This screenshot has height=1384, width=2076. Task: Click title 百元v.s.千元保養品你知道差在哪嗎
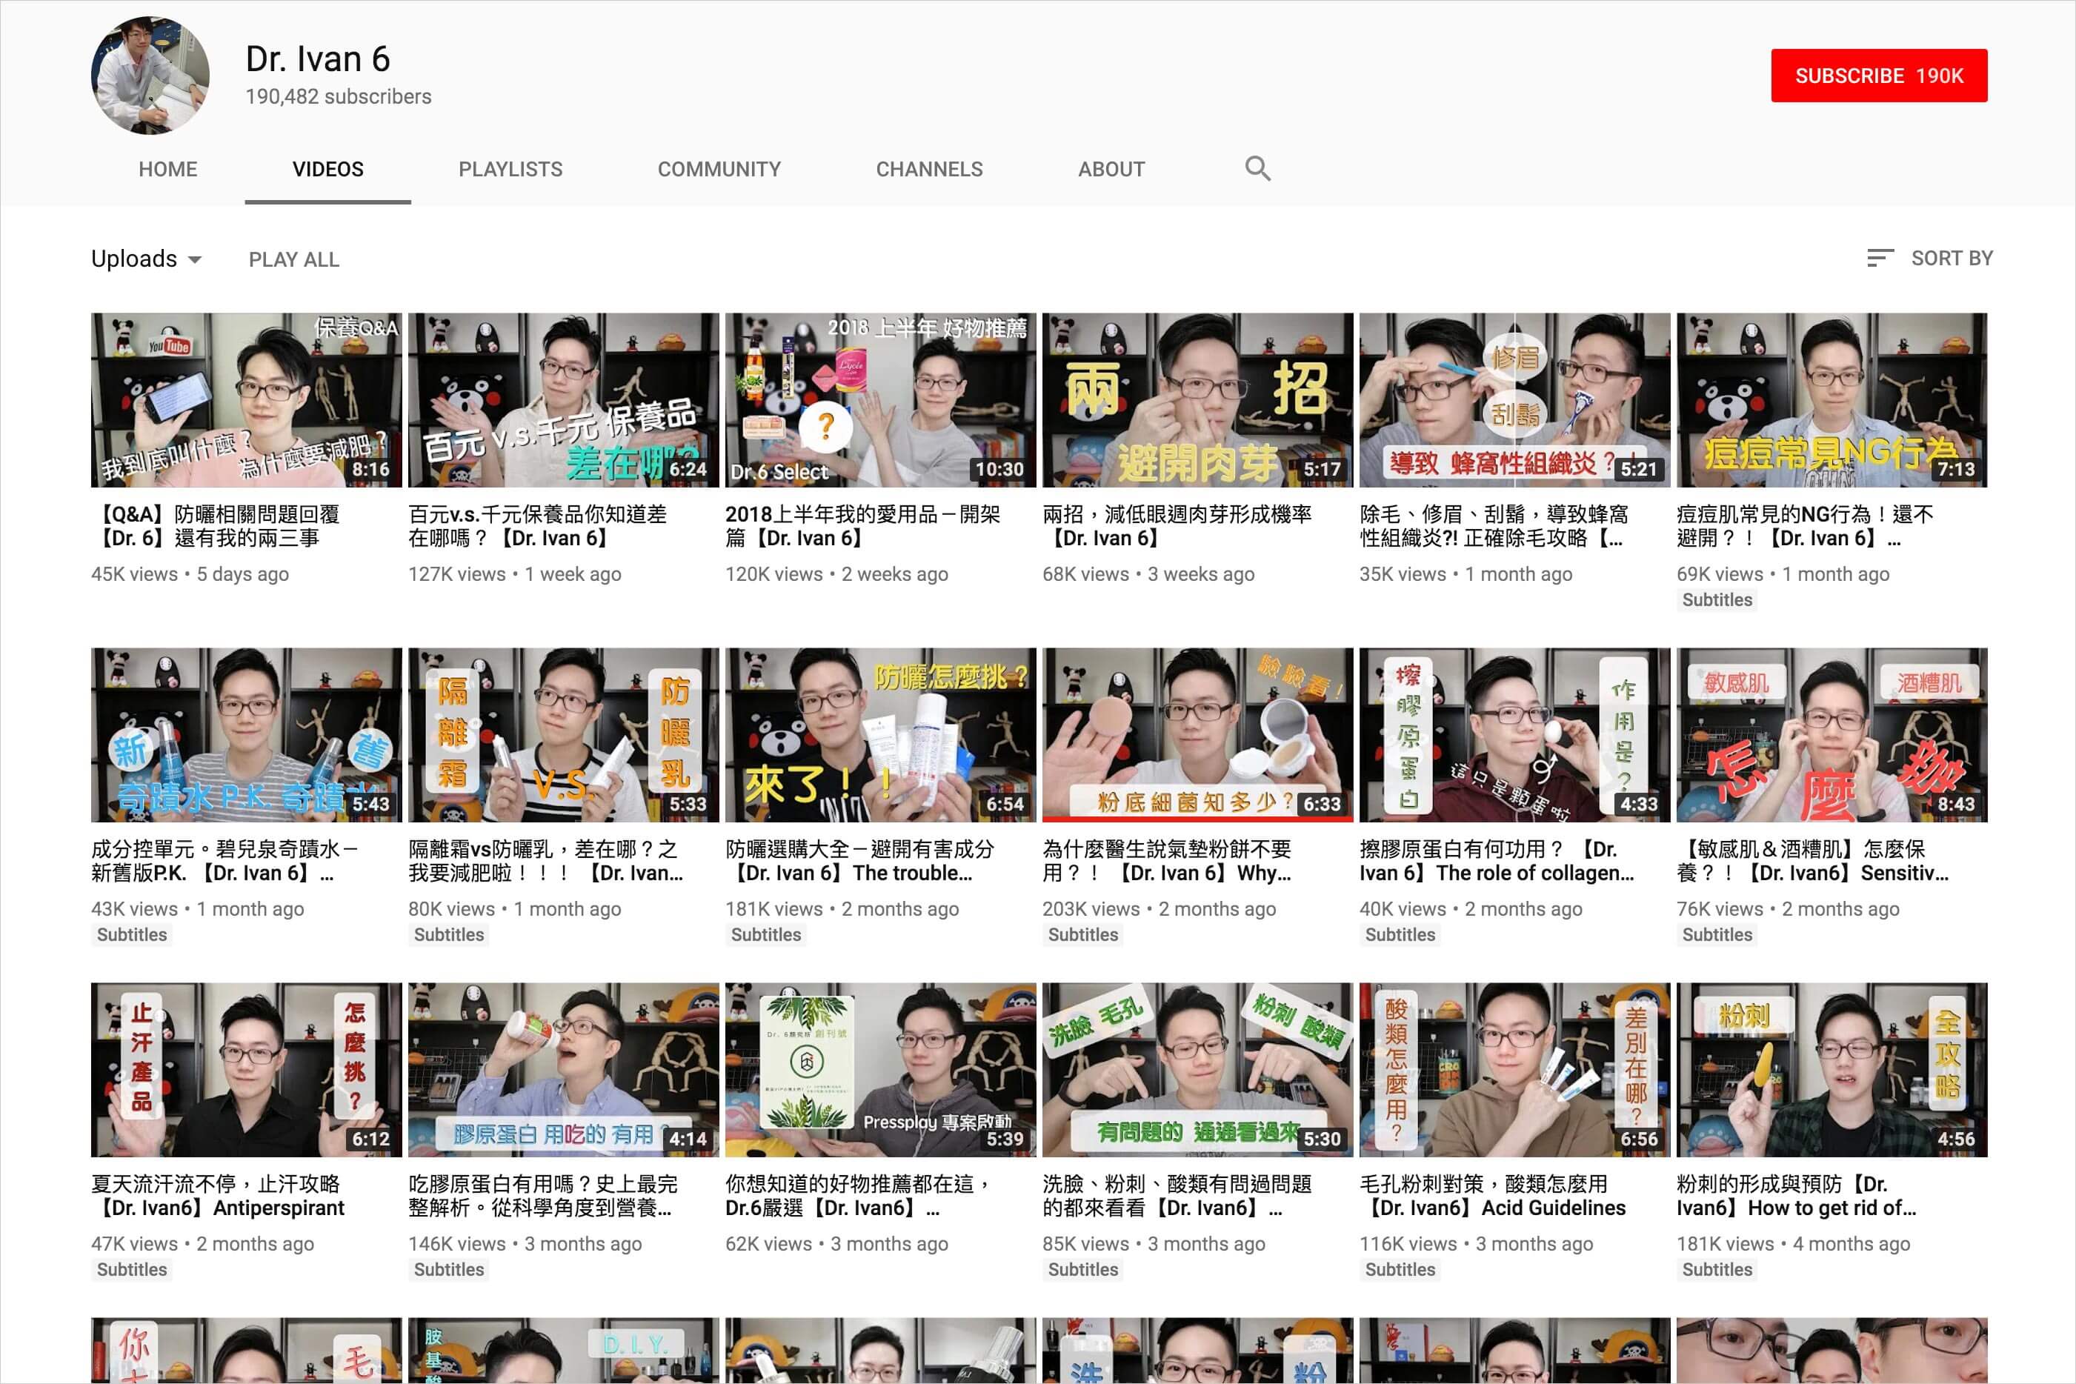point(538,526)
